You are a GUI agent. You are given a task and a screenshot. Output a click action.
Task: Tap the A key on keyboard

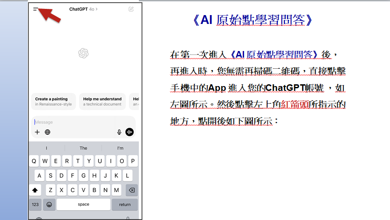39,176
